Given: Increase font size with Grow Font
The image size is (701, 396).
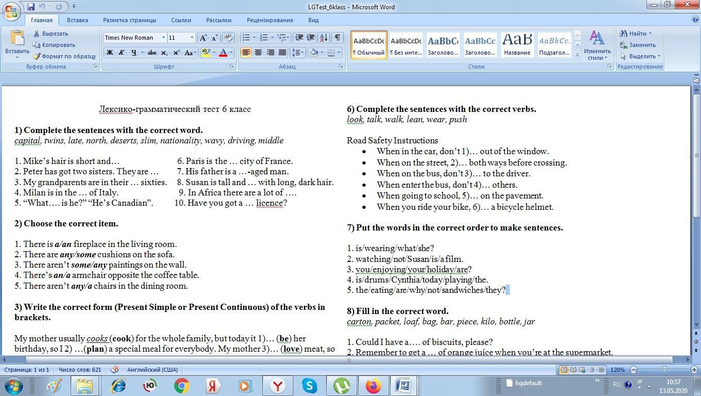Looking at the screenshot, I should pyautogui.click(x=203, y=38).
